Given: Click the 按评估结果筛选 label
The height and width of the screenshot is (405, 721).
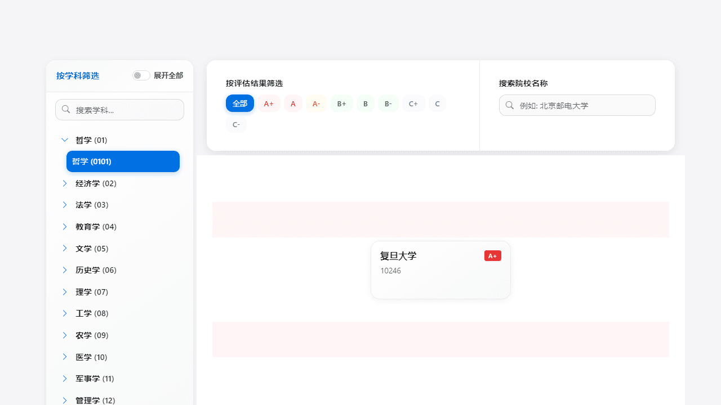Looking at the screenshot, I should (x=254, y=83).
